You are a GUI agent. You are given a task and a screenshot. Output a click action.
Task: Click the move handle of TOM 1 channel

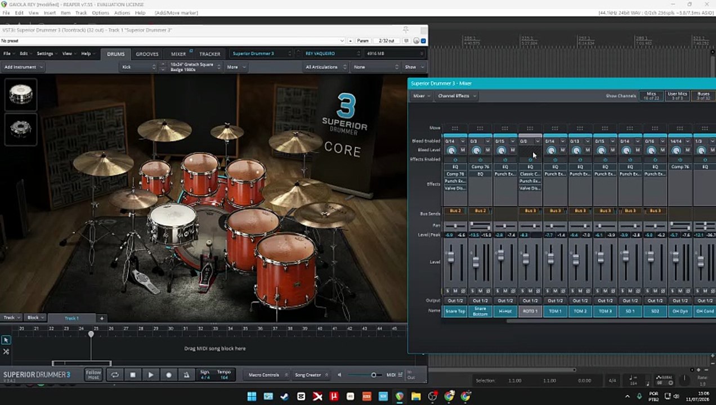pyautogui.click(x=555, y=128)
